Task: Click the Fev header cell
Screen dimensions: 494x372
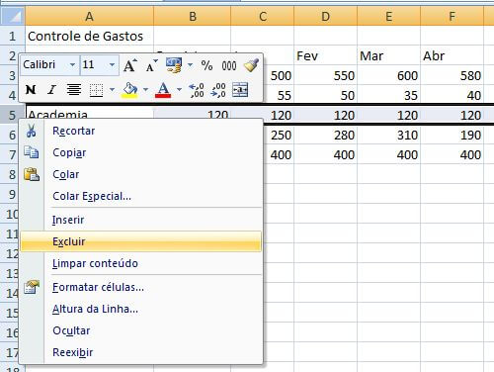Action: 325,55
